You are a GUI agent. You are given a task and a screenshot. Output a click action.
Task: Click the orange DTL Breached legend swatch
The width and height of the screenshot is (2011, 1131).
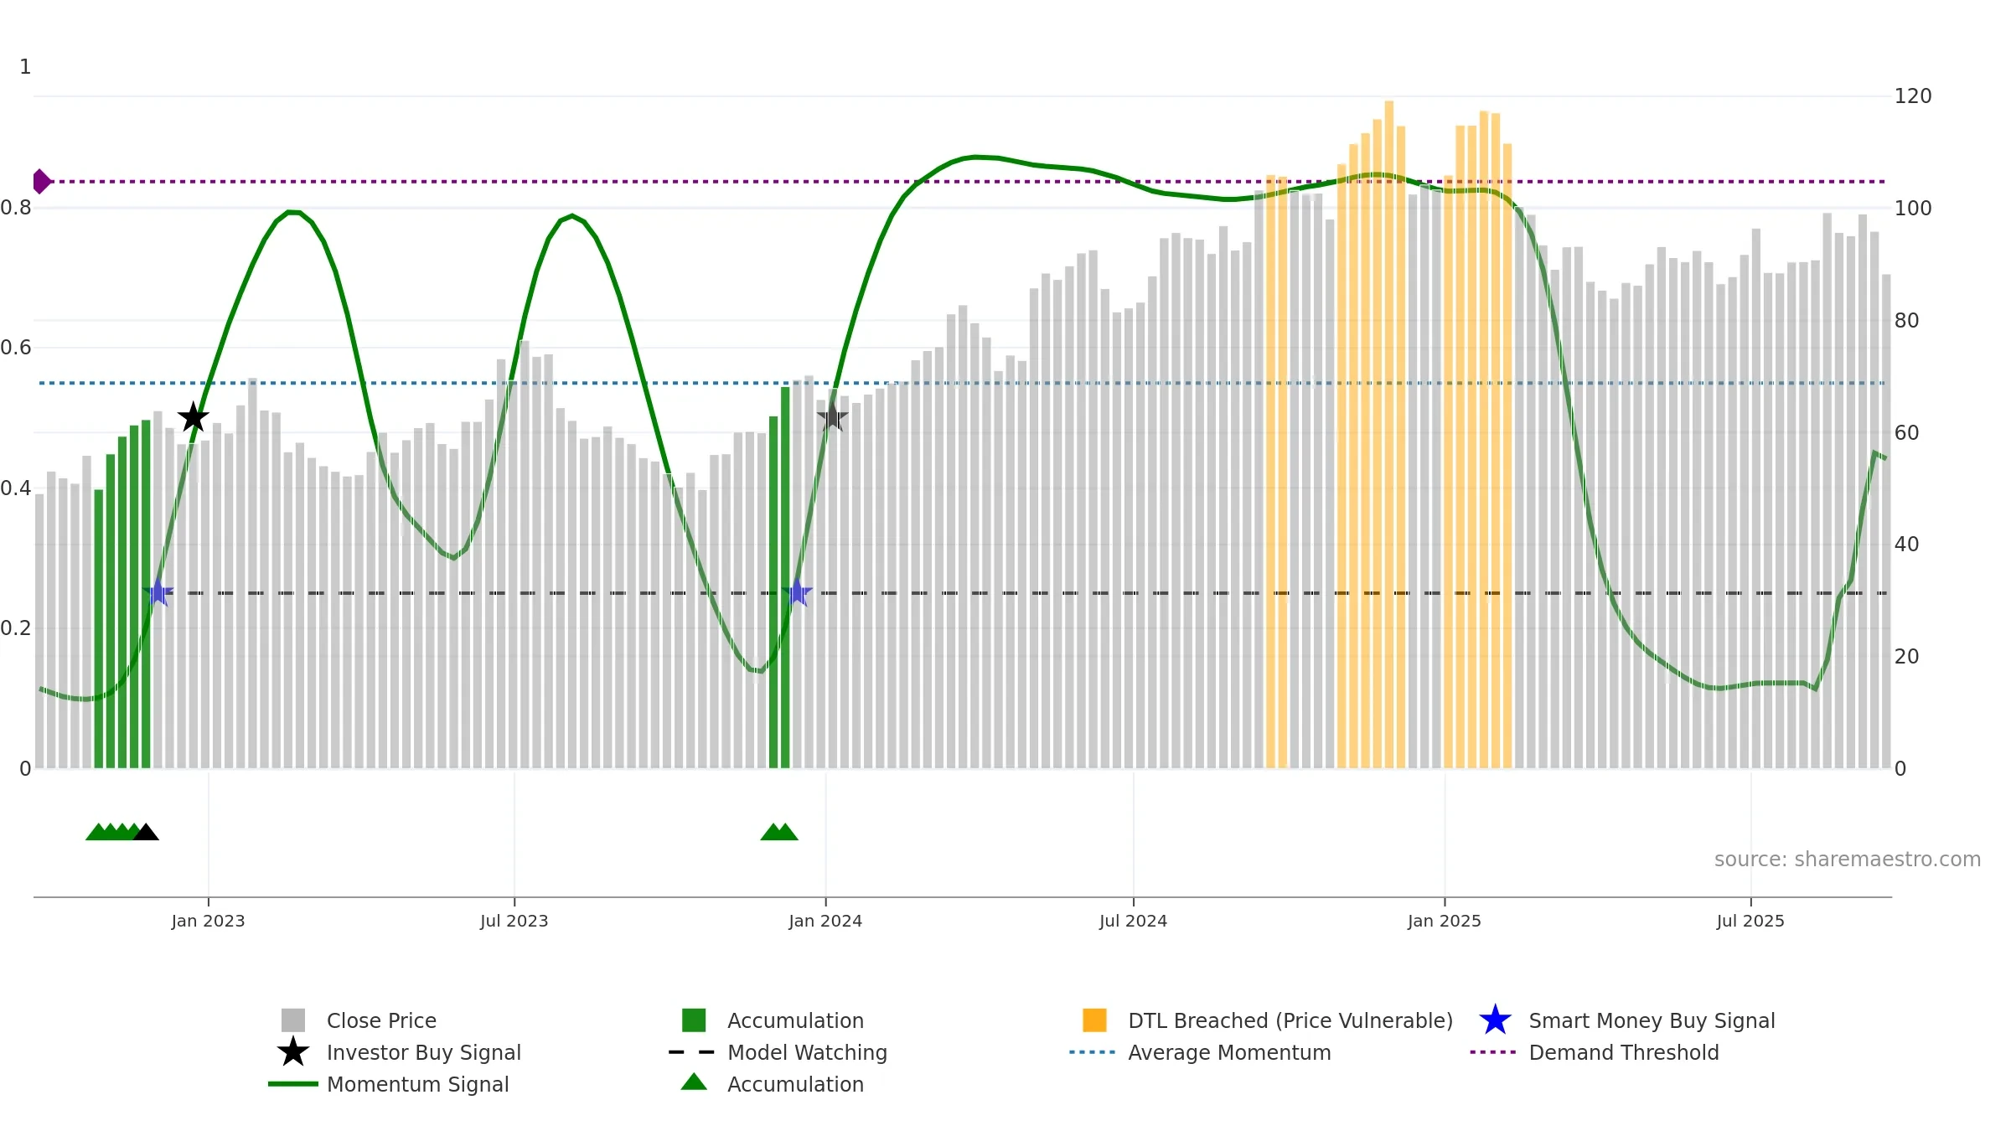1094,1020
